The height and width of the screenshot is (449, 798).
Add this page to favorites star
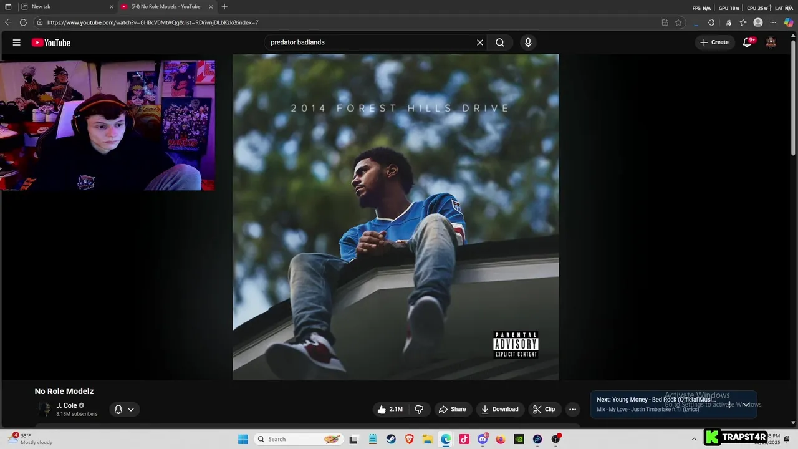coord(678,22)
